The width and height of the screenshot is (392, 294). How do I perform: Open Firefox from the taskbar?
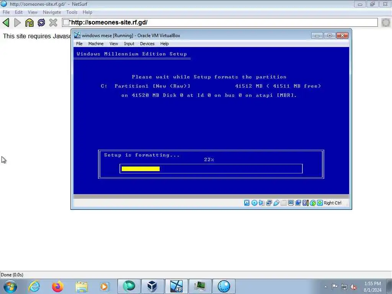click(57, 286)
